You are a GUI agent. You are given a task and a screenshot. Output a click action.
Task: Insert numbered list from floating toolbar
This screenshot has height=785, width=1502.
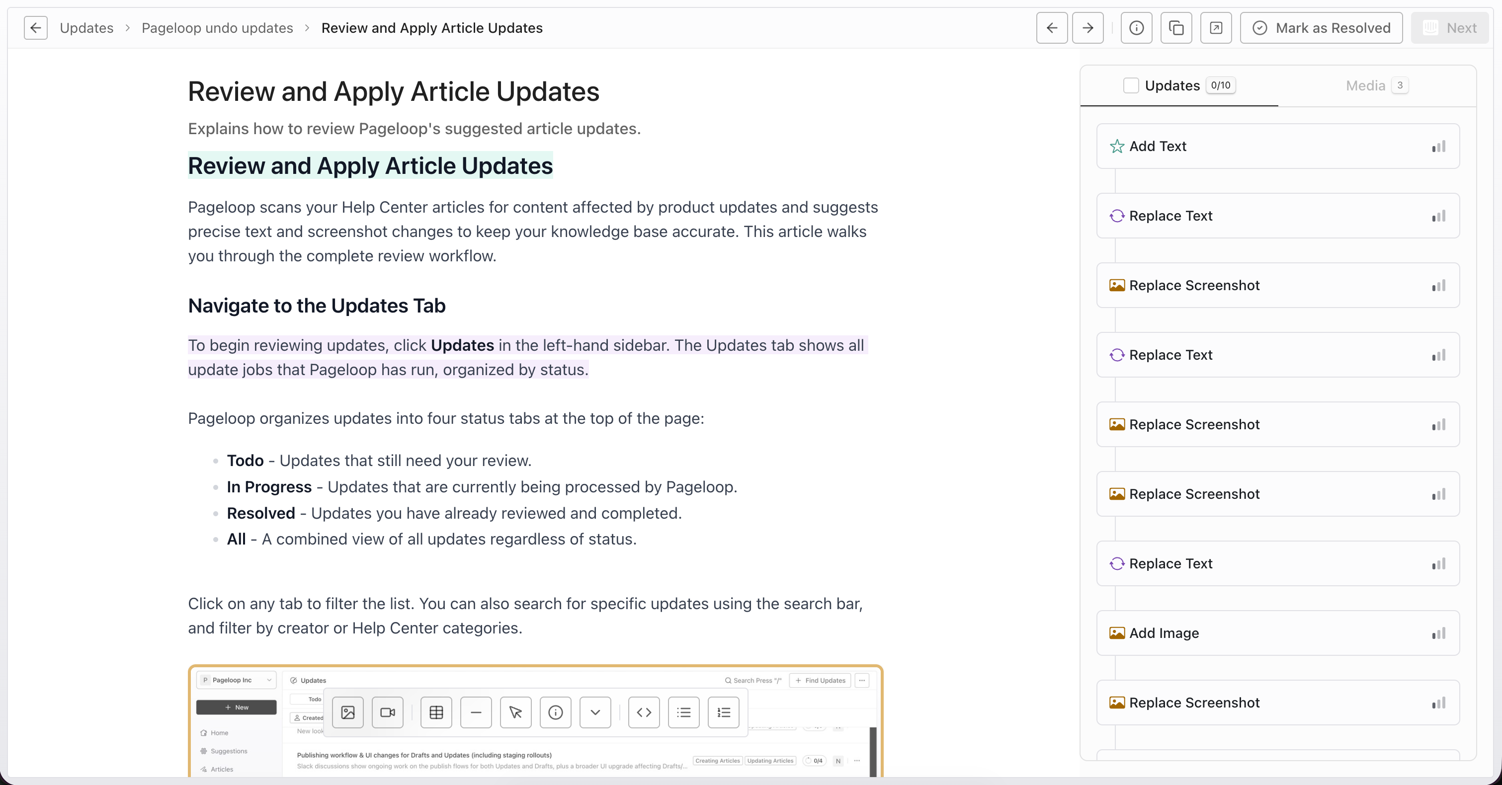tap(724, 712)
